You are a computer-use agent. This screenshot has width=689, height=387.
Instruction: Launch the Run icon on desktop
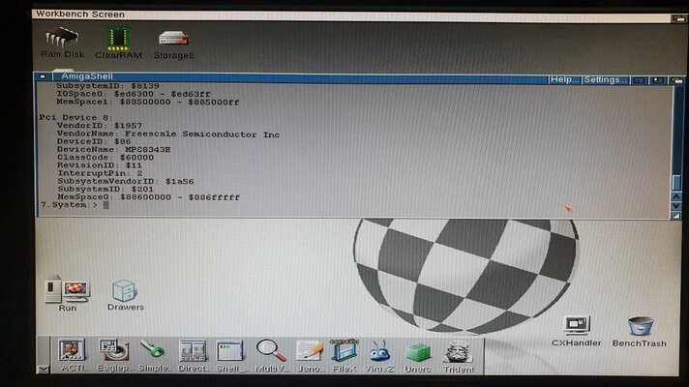tap(68, 290)
